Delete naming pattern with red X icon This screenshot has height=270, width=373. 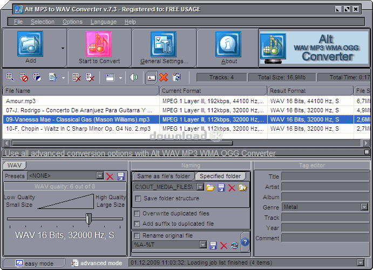tap(223, 245)
